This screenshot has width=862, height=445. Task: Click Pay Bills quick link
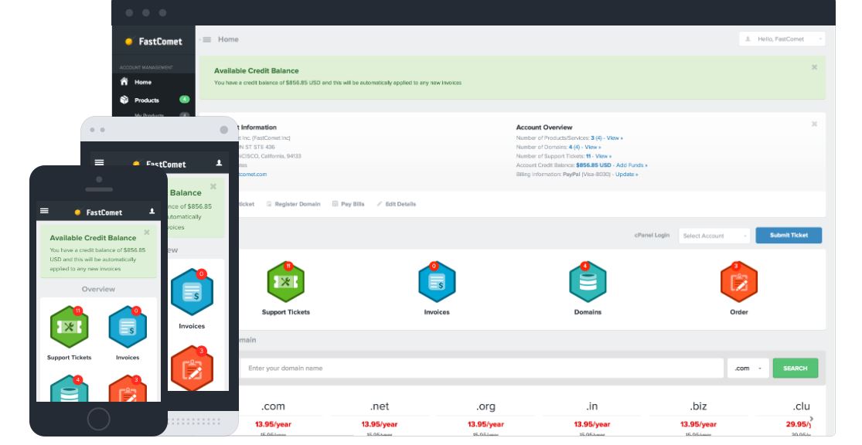click(348, 204)
